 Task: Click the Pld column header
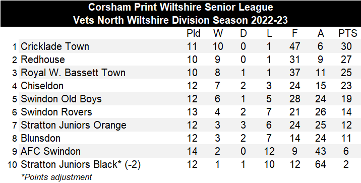pyautogui.click(x=194, y=34)
